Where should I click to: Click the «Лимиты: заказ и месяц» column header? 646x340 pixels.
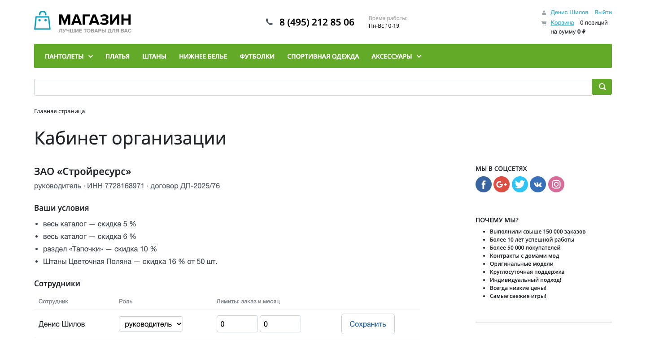[x=248, y=302]
